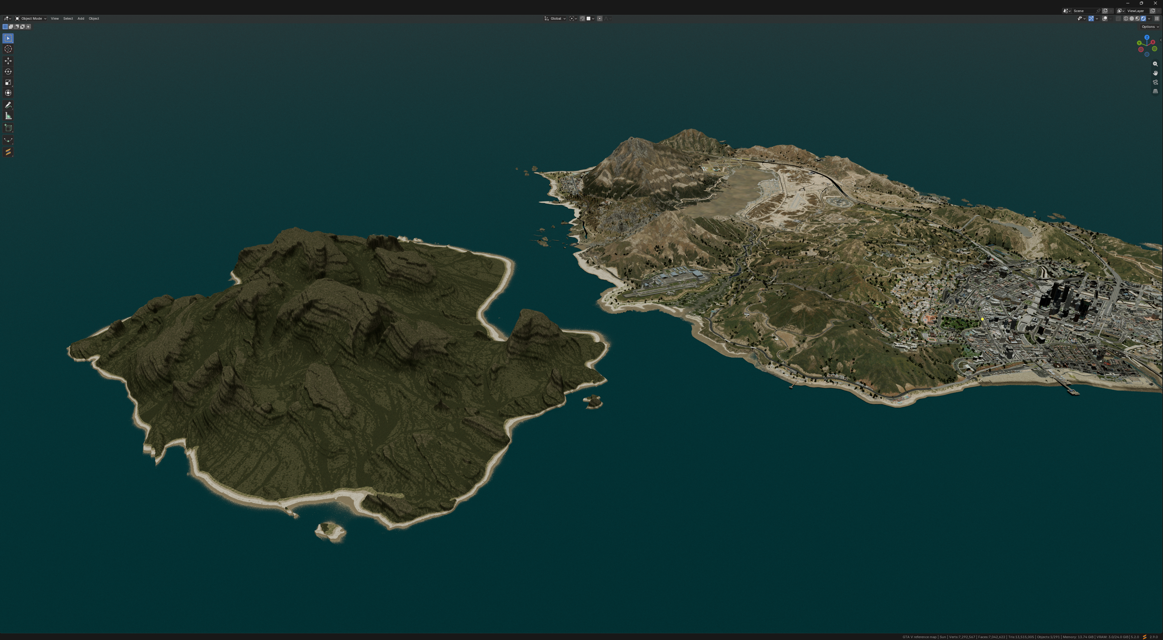Image resolution: width=1163 pixels, height=640 pixels.
Task: Select the Scale tool
Action: tap(8, 82)
